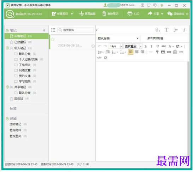Open 我的文件 folder
This screenshot has height=172, width=196.
click(25, 76)
